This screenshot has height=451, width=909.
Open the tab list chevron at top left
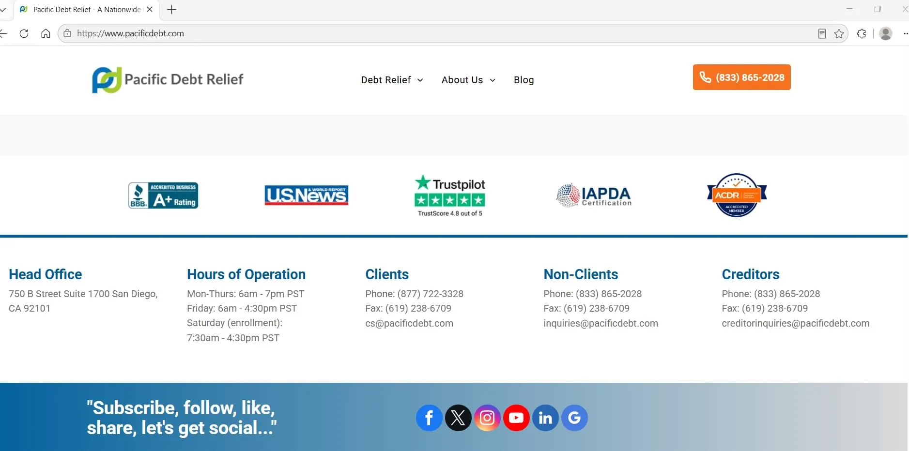(3, 9)
